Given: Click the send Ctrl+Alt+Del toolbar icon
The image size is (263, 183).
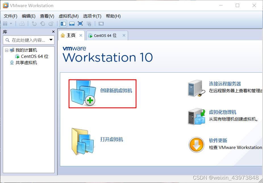Looking at the screenshot, I should pos(22,24).
